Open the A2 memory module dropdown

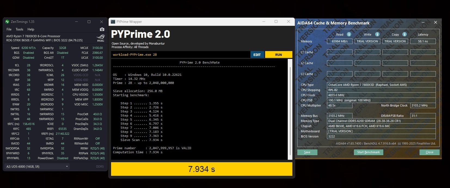[x=37, y=167]
